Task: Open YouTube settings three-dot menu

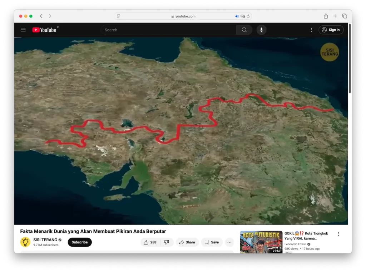Action: (x=311, y=30)
